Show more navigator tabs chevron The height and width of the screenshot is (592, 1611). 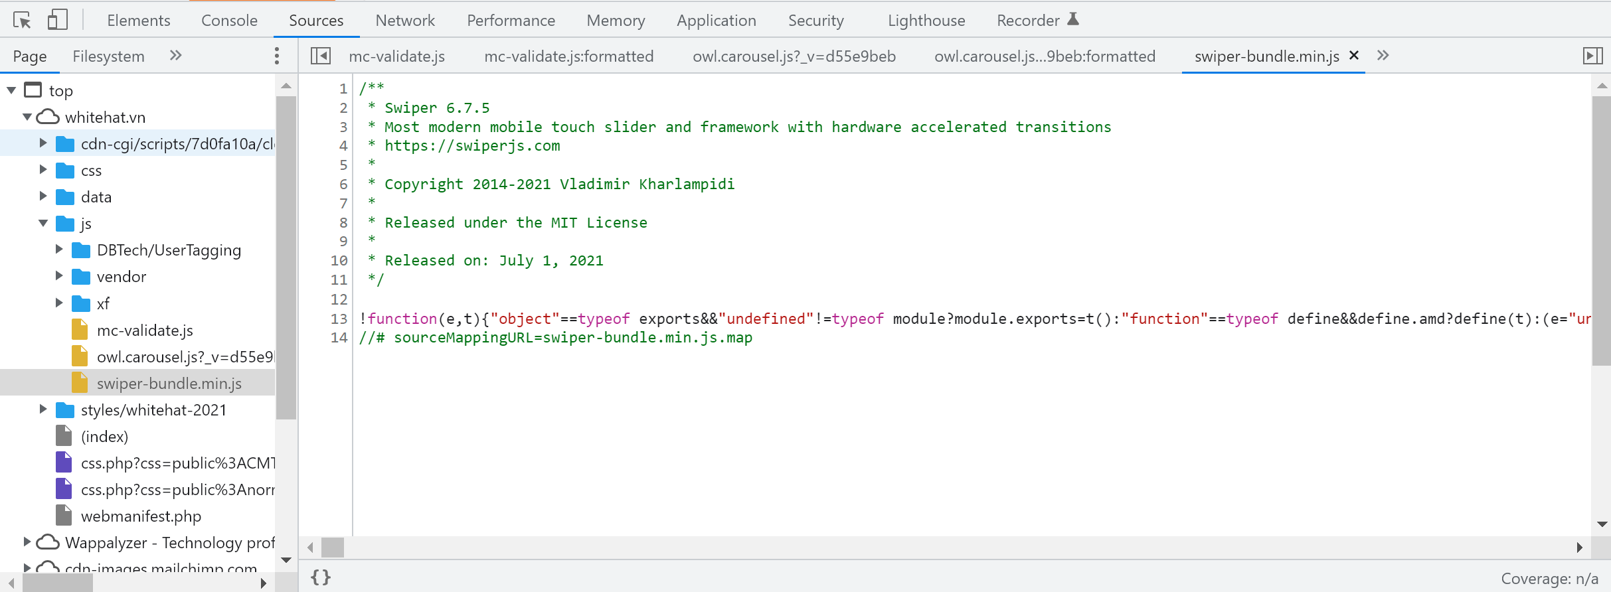(x=175, y=56)
